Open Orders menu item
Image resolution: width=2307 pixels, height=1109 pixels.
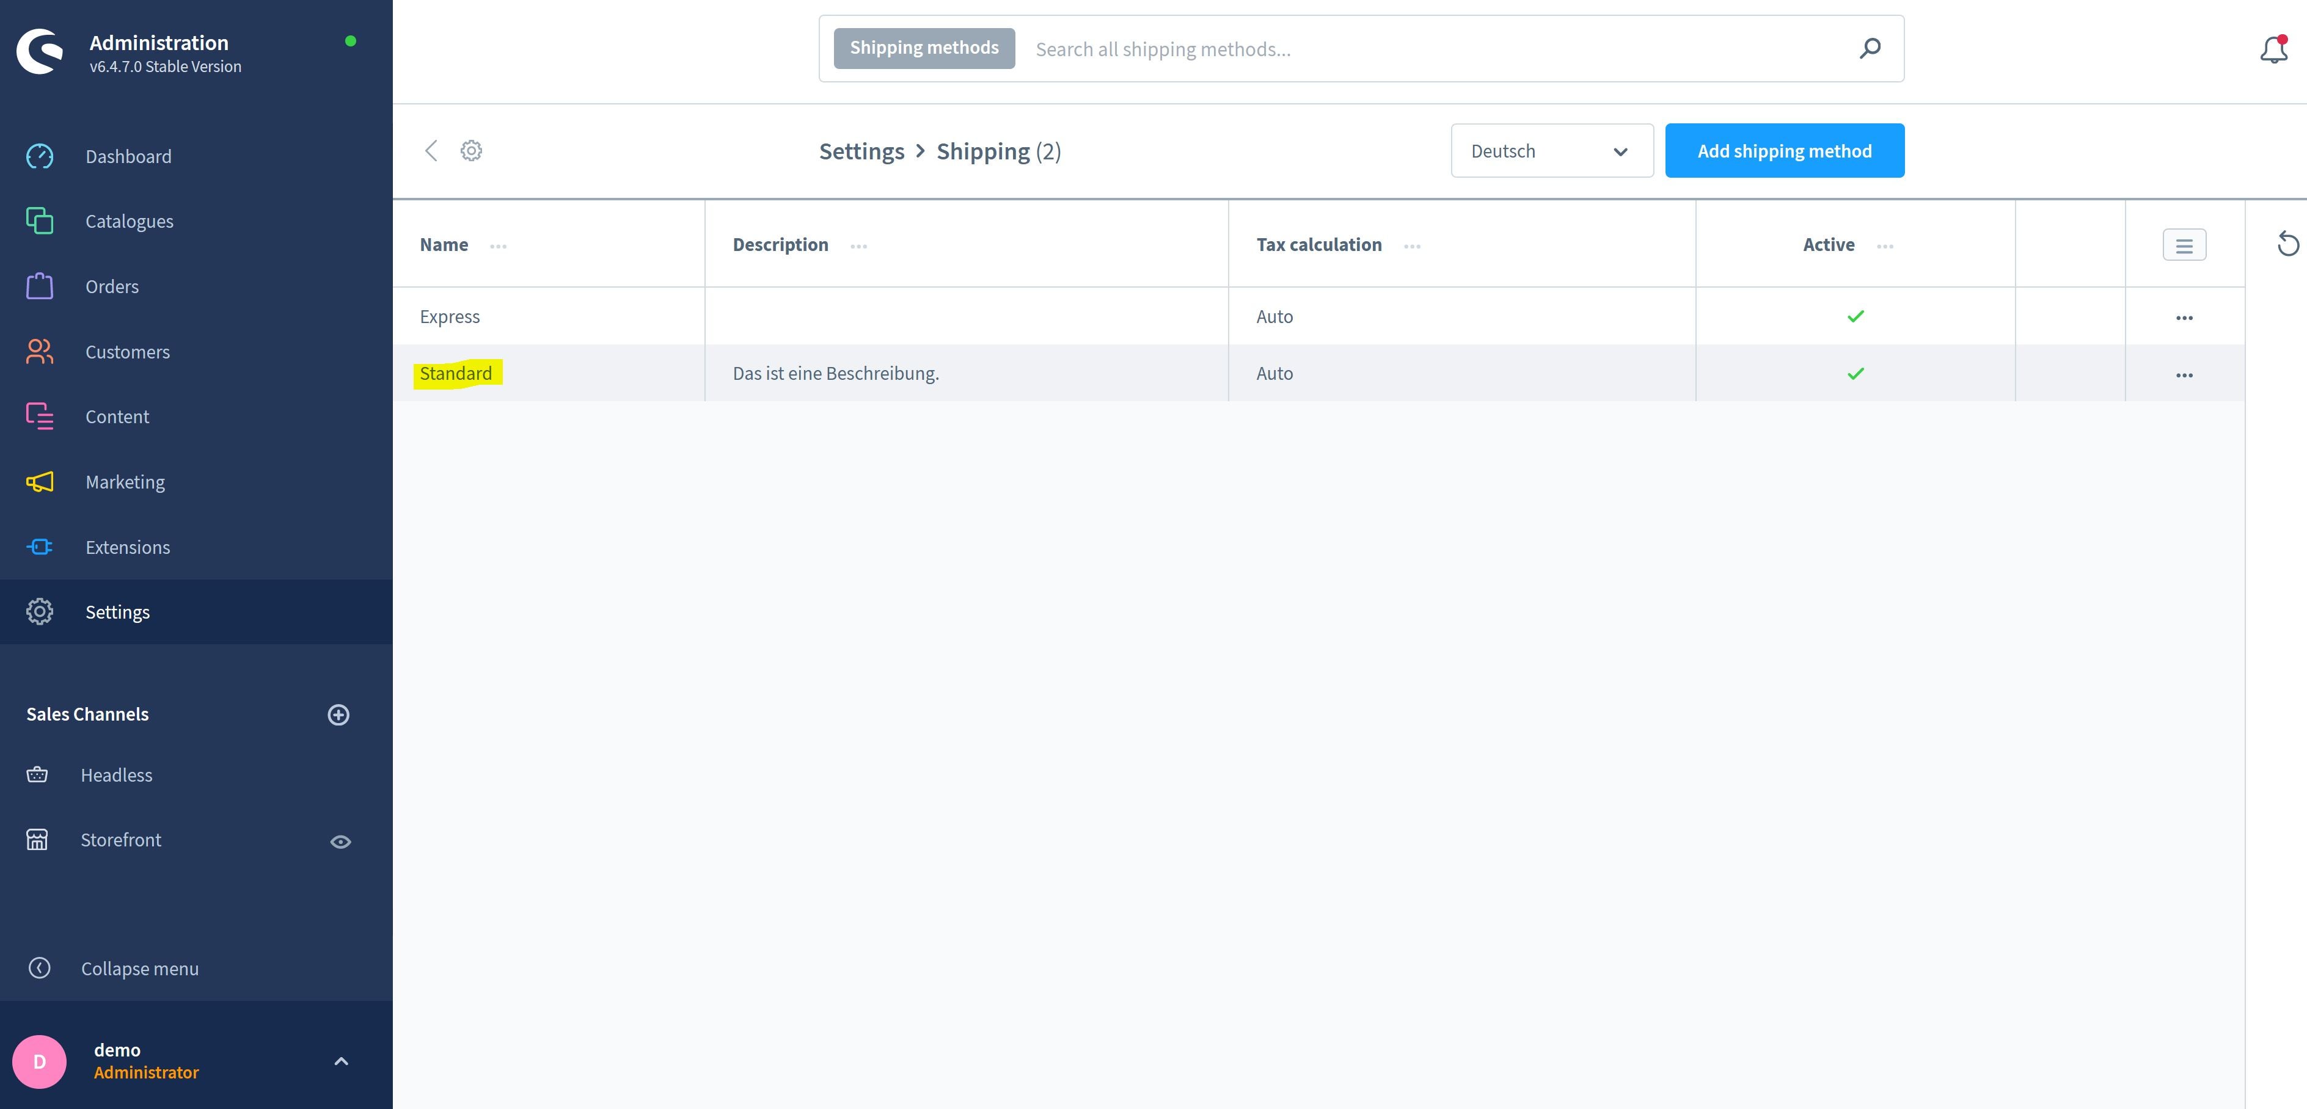112,286
